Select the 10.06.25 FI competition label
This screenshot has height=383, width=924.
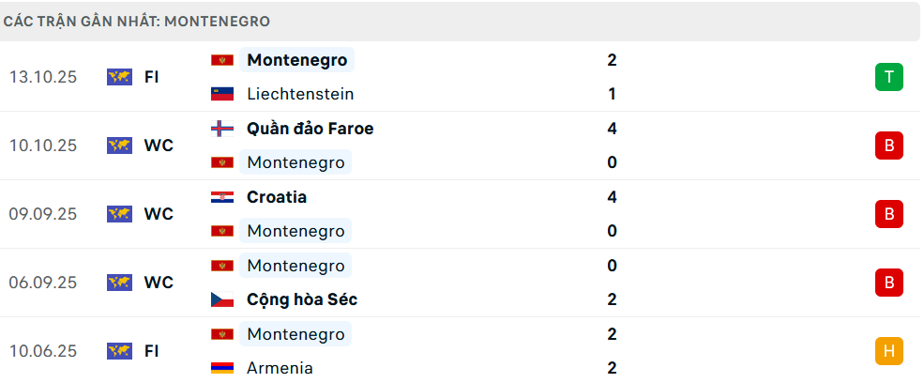point(151,351)
